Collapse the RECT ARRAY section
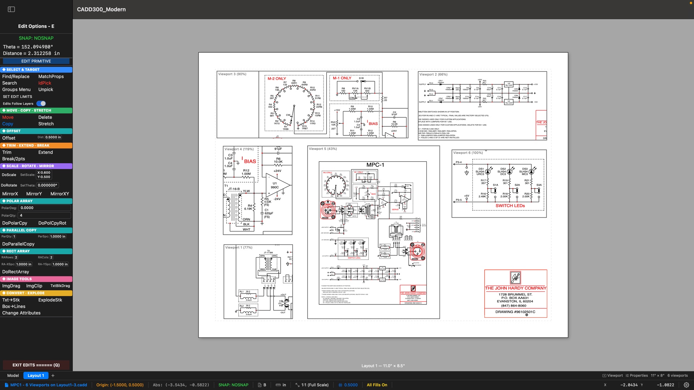Image resolution: width=694 pixels, height=390 pixels. click(x=36, y=251)
